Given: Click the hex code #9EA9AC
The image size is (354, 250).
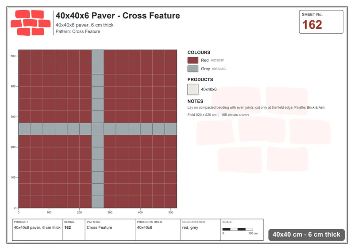Looking at the screenshot, I should (x=219, y=69).
